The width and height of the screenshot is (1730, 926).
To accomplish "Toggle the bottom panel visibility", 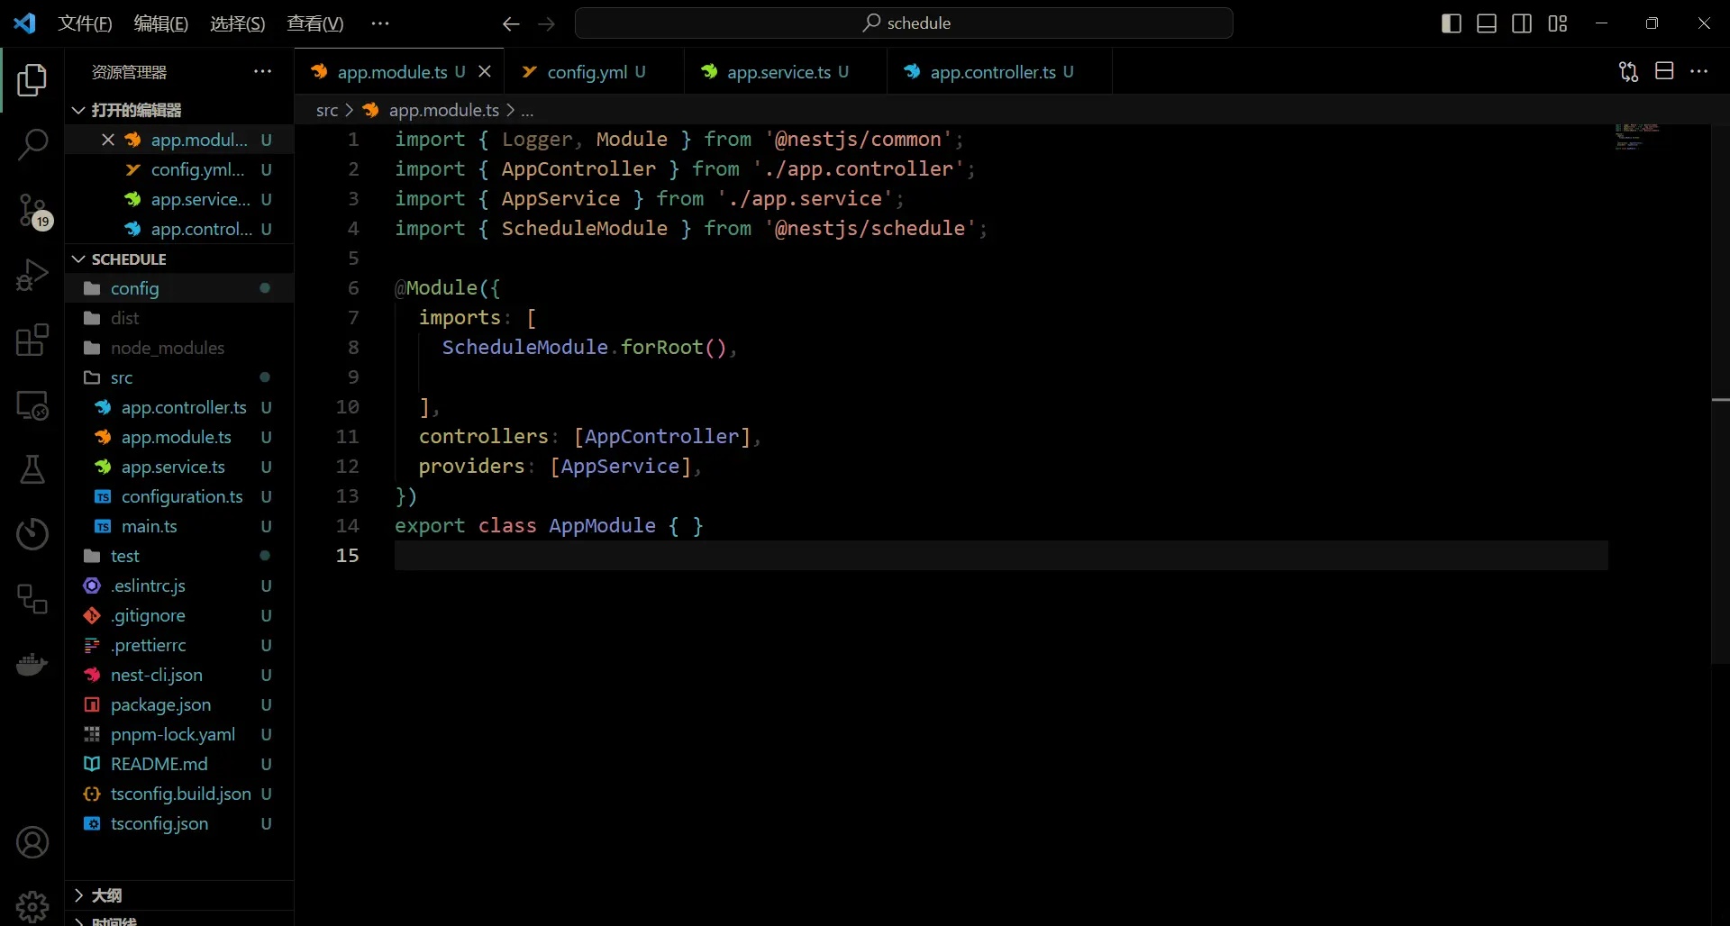I will [x=1487, y=23].
